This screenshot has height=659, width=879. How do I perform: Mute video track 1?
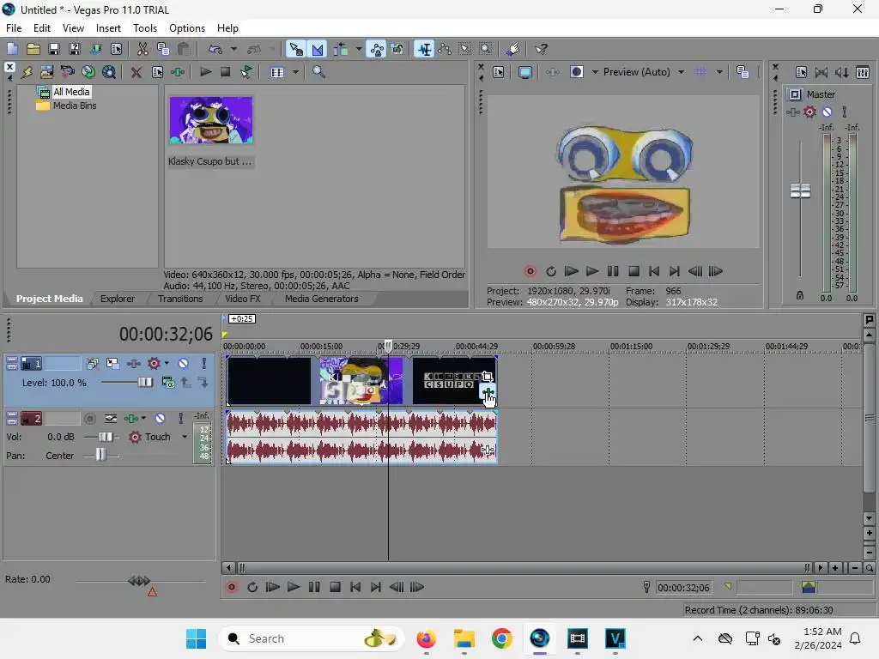(x=184, y=363)
